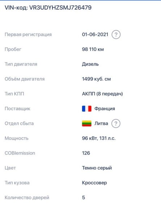The image size is (161, 222).
Task: Click the France flag icon
Action: click(x=87, y=109)
